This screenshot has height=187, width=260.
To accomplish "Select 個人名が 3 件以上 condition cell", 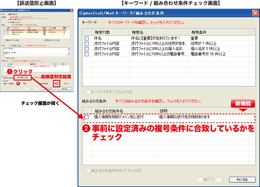I will 205,49.
